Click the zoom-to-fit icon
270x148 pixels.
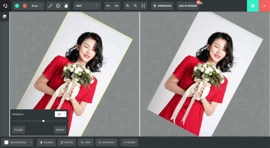tap(143, 6)
